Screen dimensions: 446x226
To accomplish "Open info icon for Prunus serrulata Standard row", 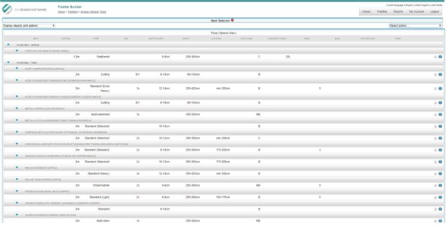I will point(440,209).
